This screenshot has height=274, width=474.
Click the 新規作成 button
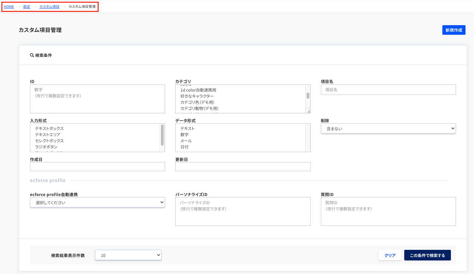coord(454,30)
